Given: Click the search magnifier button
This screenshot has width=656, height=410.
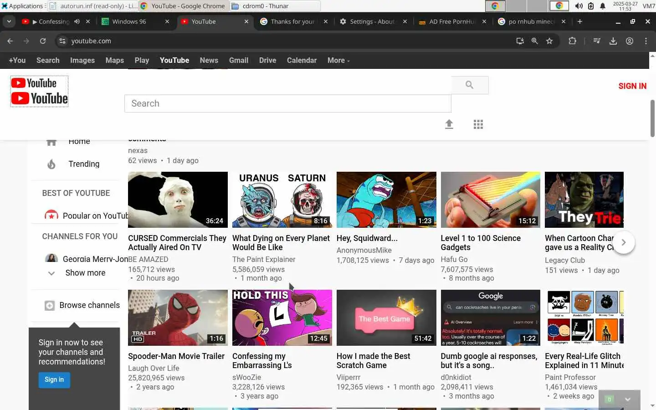Looking at the screenshot, I should [470, 85].
